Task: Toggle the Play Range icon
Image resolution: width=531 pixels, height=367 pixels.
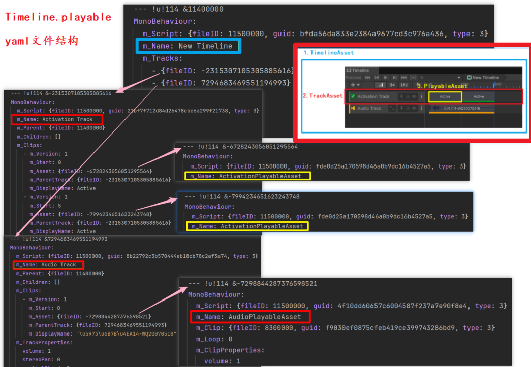Action: [x=413, y=77]
